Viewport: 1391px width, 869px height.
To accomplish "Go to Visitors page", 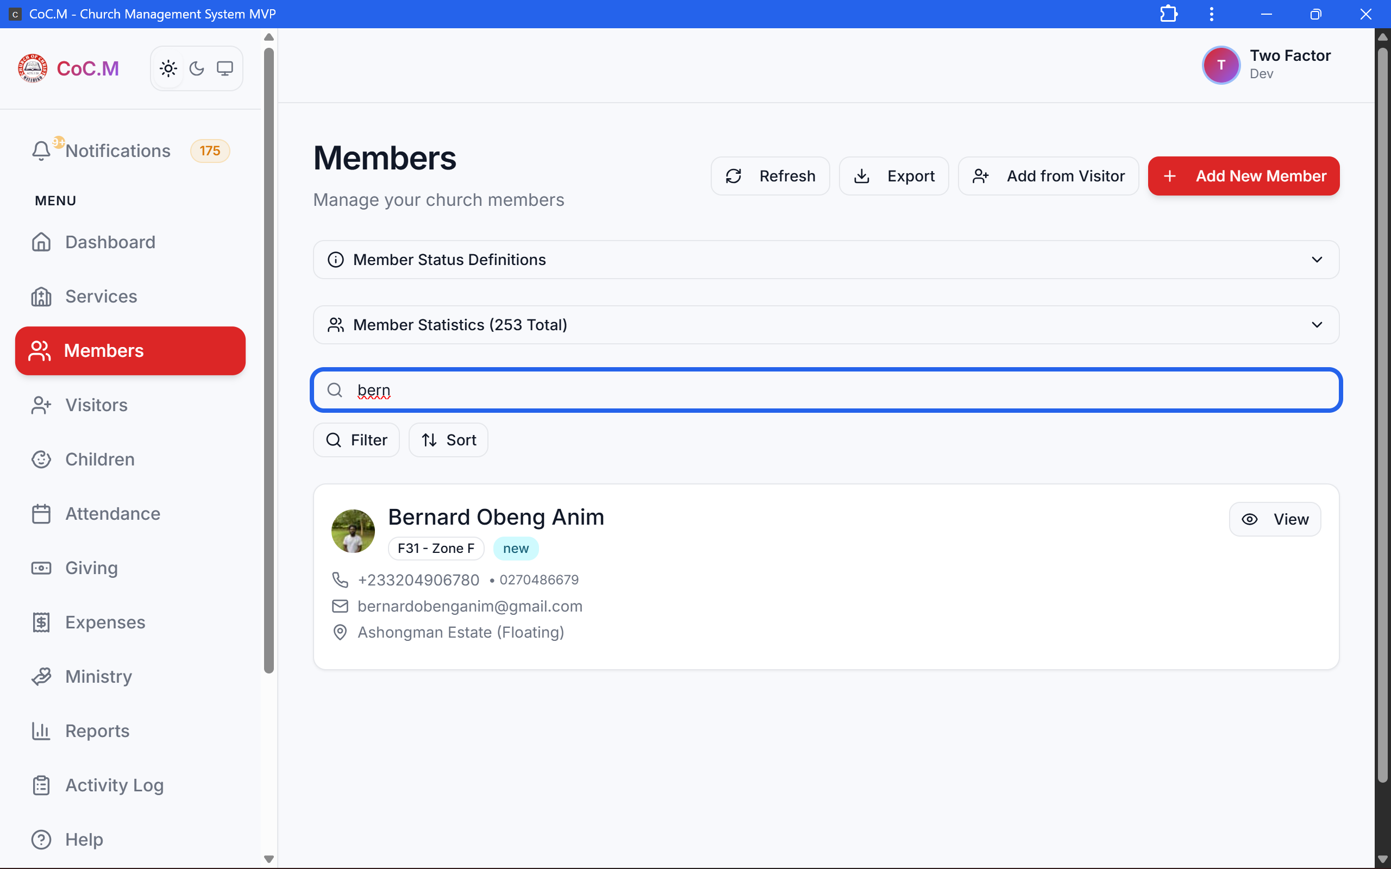I will coord(130,405).
